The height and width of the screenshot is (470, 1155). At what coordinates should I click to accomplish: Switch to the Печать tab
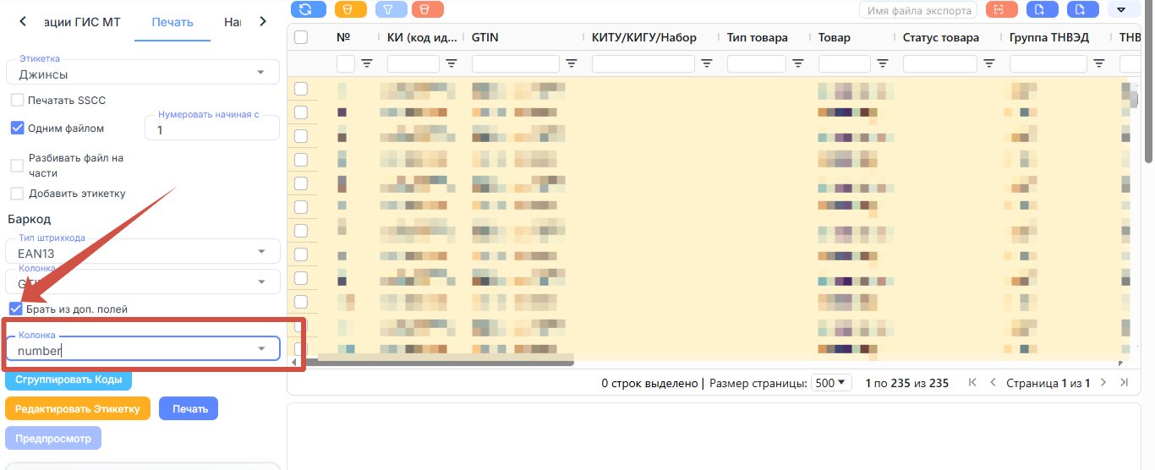(x=172, y=22)
